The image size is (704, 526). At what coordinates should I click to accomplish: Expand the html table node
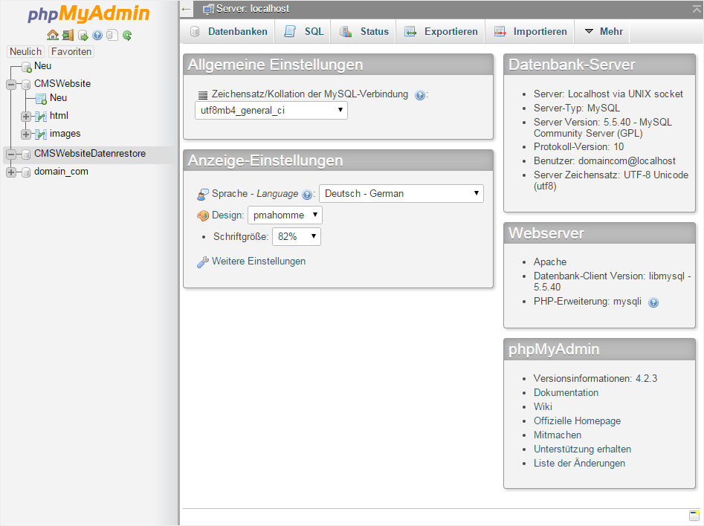coord(26,117)
